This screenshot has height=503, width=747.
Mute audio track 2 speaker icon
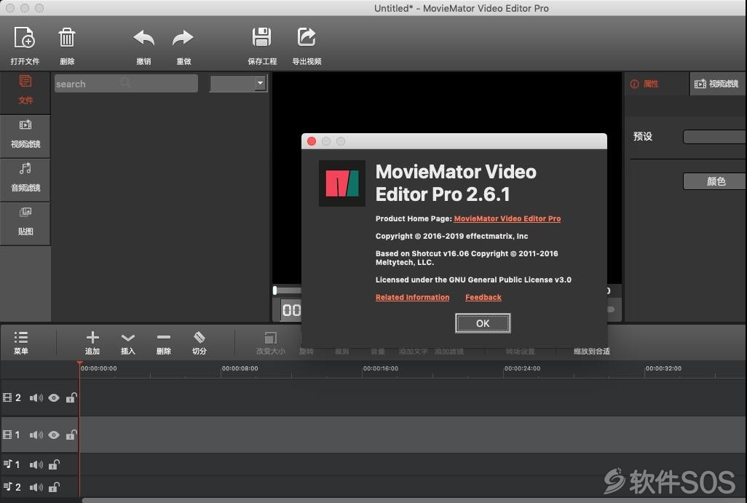pyautogui.click(x=36, y=487)
